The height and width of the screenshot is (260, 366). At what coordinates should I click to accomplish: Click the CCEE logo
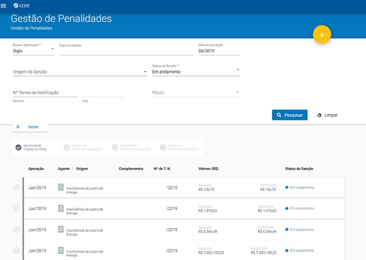[22, 5]
